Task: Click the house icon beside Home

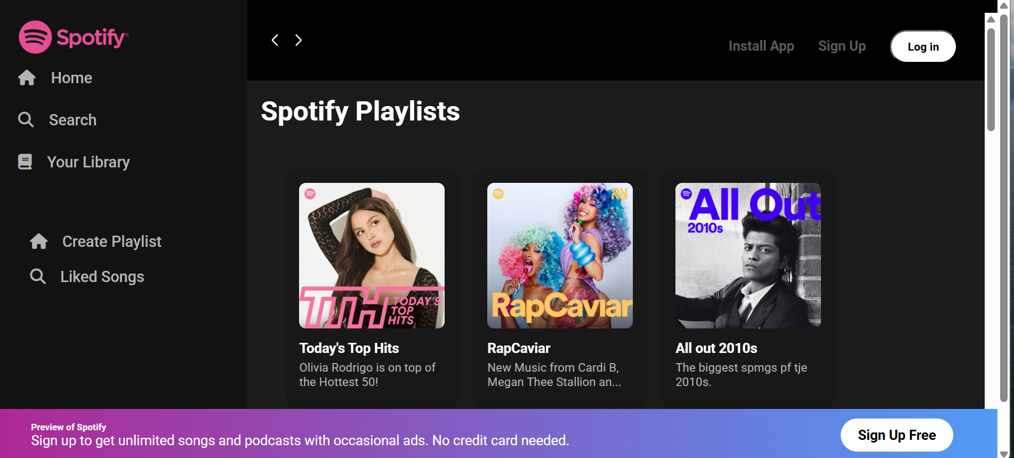Action: [27, 78]
